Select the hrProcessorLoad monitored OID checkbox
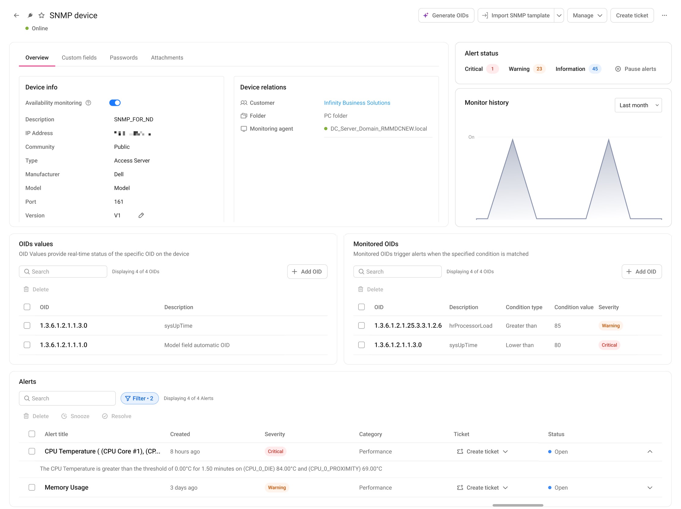 coord(361,326)
